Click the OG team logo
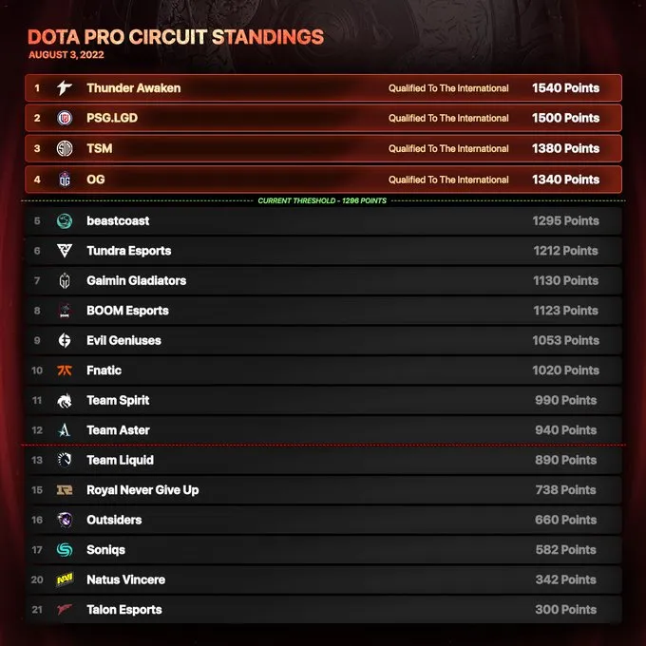646x646 pixels. pyautogui.click(x=64, y=180)
